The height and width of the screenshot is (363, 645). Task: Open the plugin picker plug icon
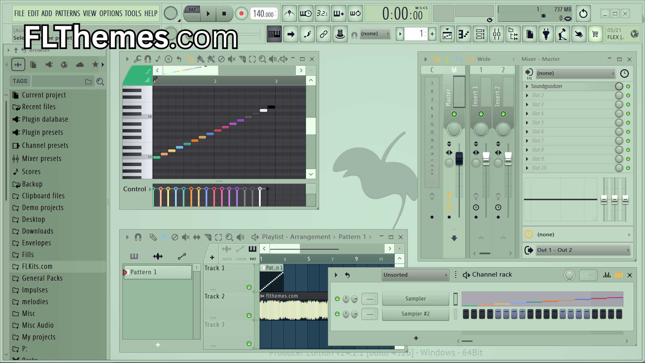click(x=546, y=34)
